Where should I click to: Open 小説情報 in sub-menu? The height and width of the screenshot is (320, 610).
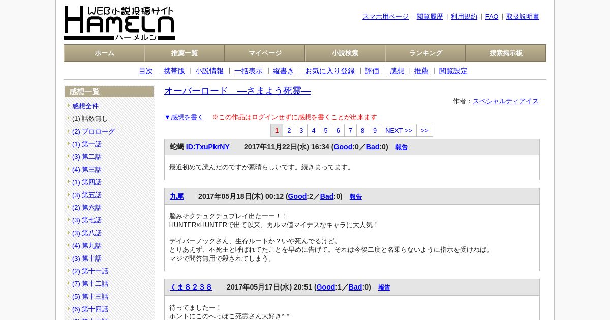tap(209, 71)
